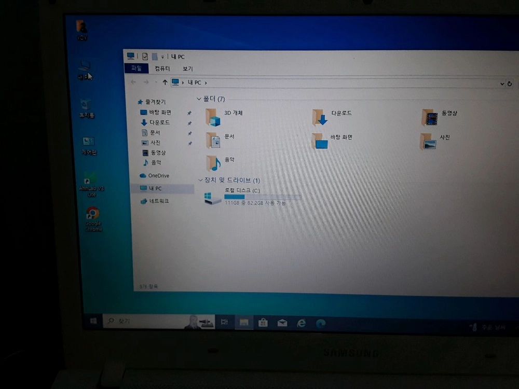Open Internet Explorer from the taskbar

coord(301,323)
